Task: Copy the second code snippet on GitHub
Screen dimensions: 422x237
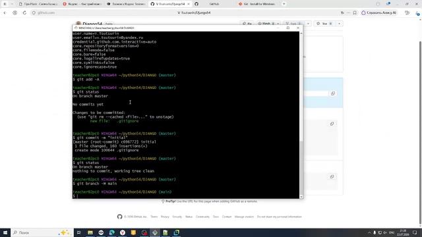Action: pyautogui.click(x=332, y=124)
